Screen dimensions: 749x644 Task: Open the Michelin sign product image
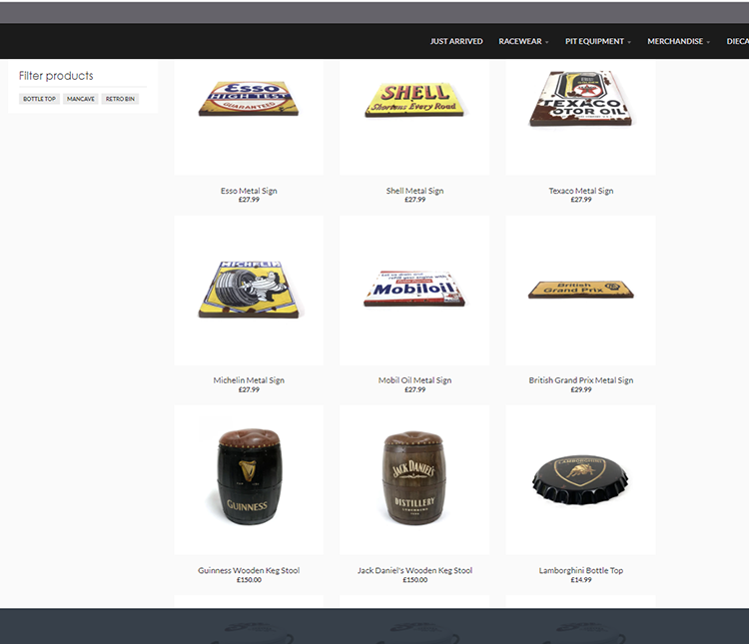coord(249,289)
